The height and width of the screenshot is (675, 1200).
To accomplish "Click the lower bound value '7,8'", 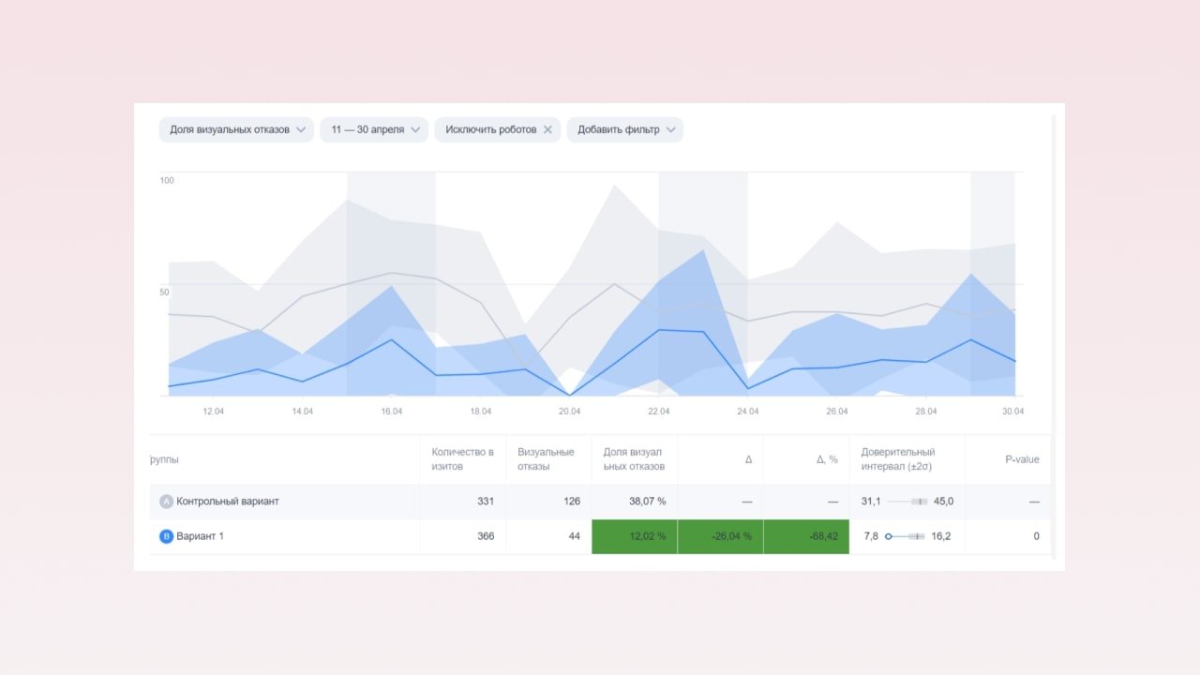I will 871,537.
